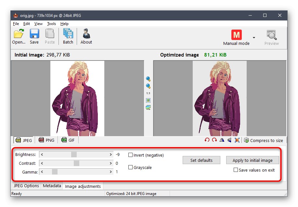Click the Gamma slider thumb
Image resolution: width=298 pixels, height=207 pixels.
pyautogui.click(x=55, y=172)
